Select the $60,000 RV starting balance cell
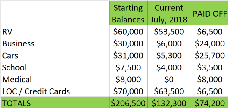The width and height of the screenshot is (228, 108). (128, 31)
